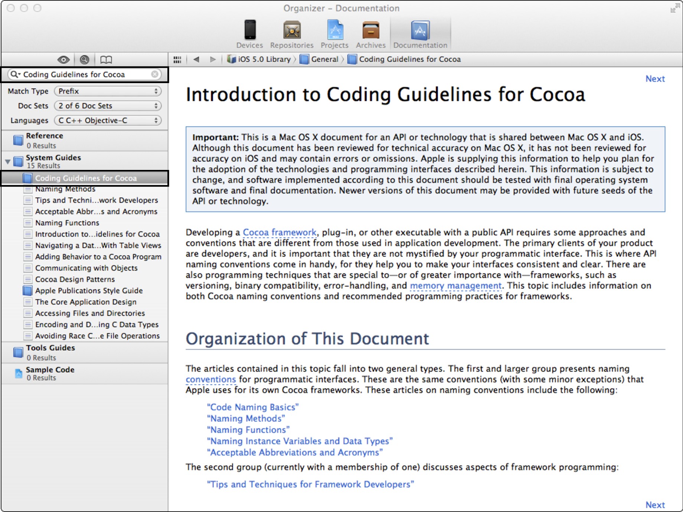Clear the search field text
The width and height of the screenshot is (683, 512).
[155, 74]
